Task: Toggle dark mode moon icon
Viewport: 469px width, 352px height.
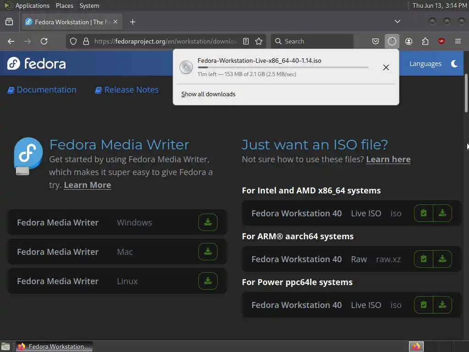Action: coord(454,64)
